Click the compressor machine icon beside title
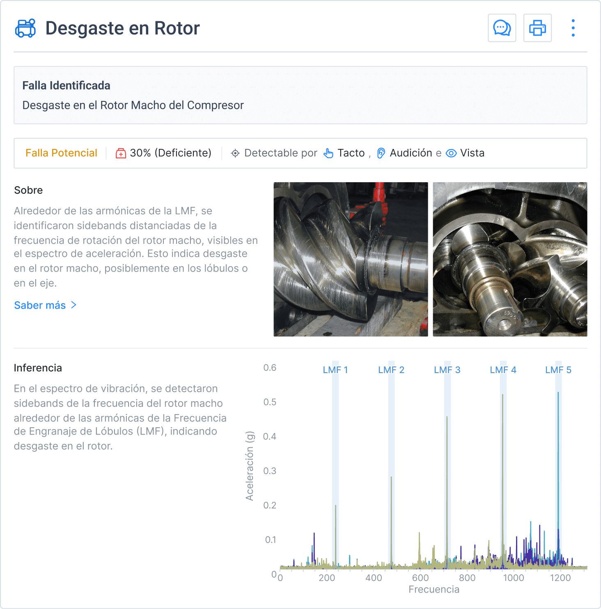Image resolution: width=601 pixels, height=609 pixels. coord(25,28)
